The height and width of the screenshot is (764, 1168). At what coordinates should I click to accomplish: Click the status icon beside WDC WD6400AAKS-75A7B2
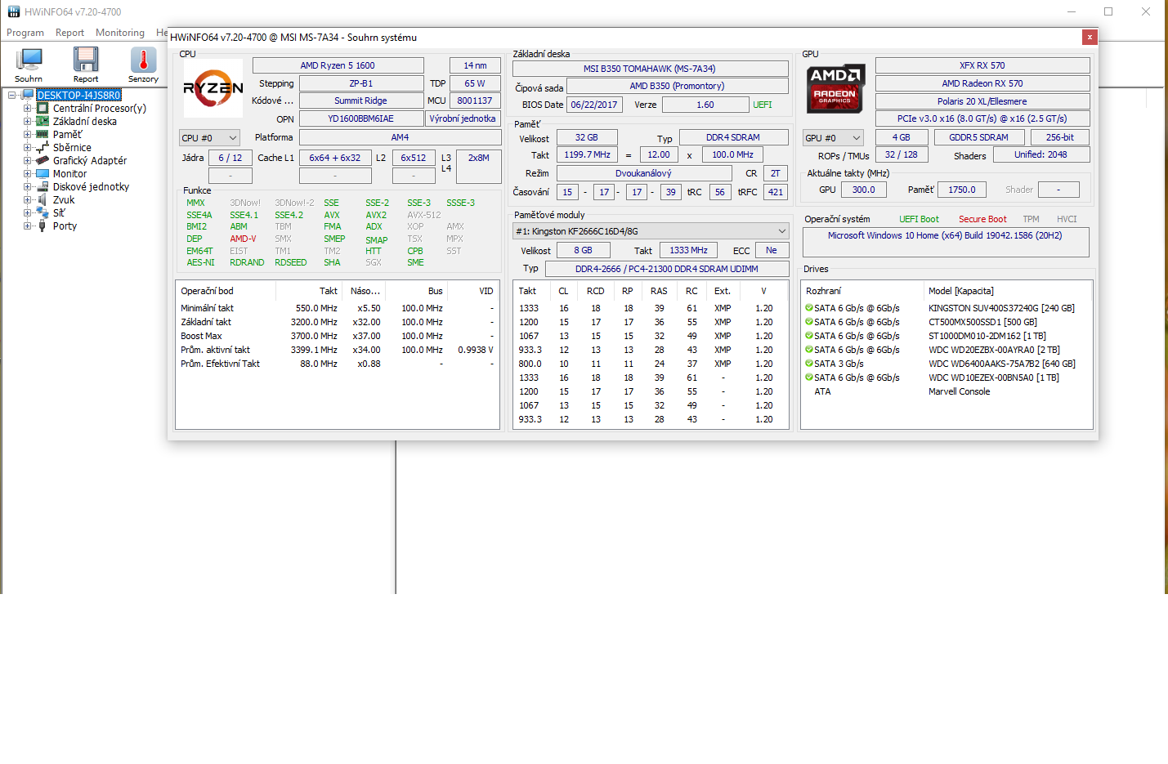pos(809,364)
